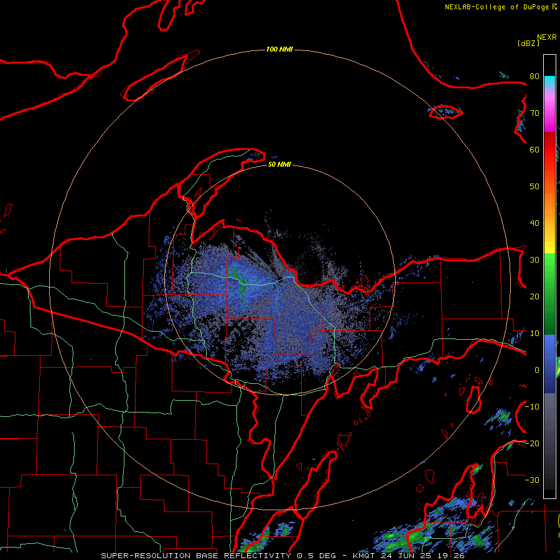
Task: Click the 50 NMI range ring label
Action: [x=279, y=164]
